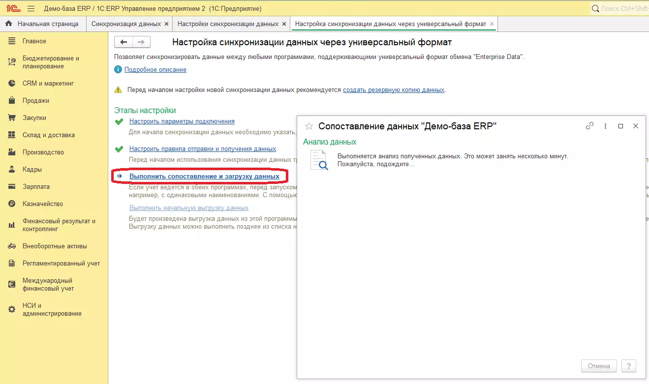
Task: Click the Отмена button in the dialog
Action: coord(599,366)
